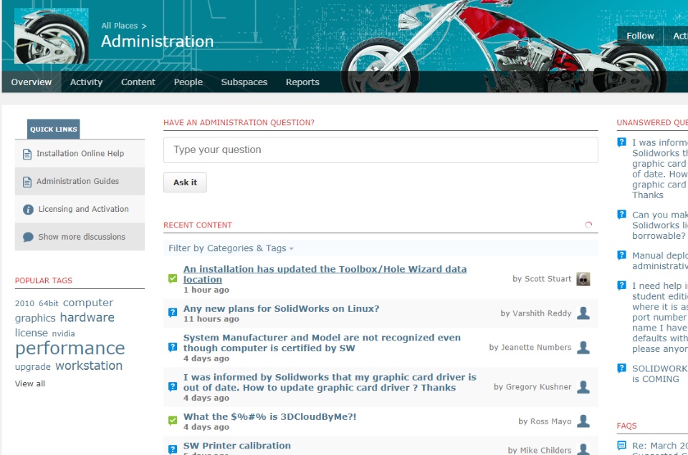The height and width of the screenshot is (455, 688).
Task: Click the speech bubble icon beside Show more discussions
Action: 28,237
